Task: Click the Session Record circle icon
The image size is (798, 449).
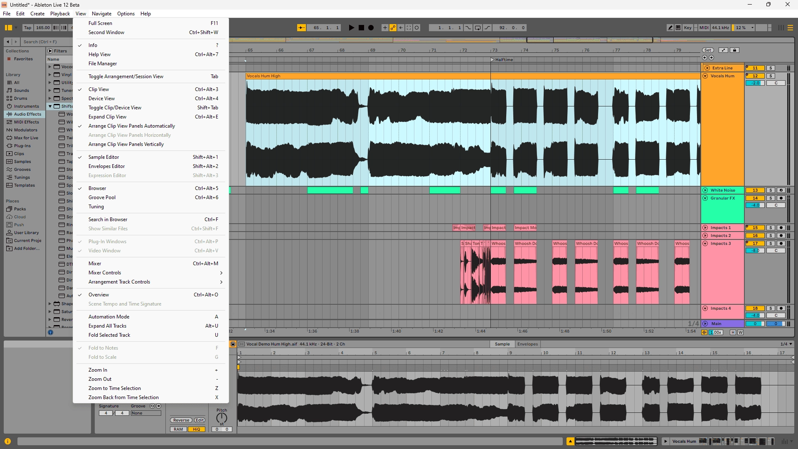Action: coord(417,28)
